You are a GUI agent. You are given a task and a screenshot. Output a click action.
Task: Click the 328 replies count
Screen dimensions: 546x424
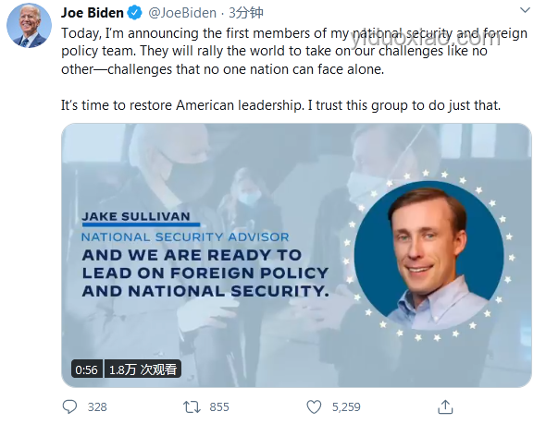click(97, 407)
